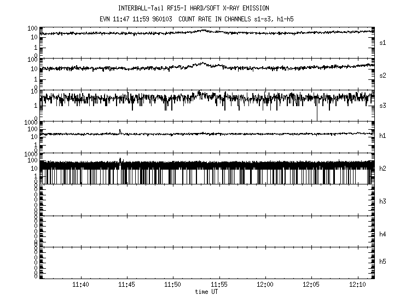394x301 pixels.
Task: Click the 12:10 time axis label
Action: [357, 285]
